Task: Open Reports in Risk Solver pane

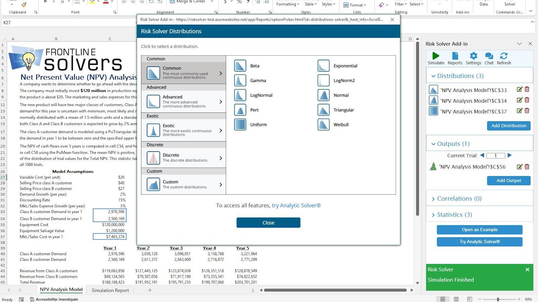Action: (x=455, y=58)
